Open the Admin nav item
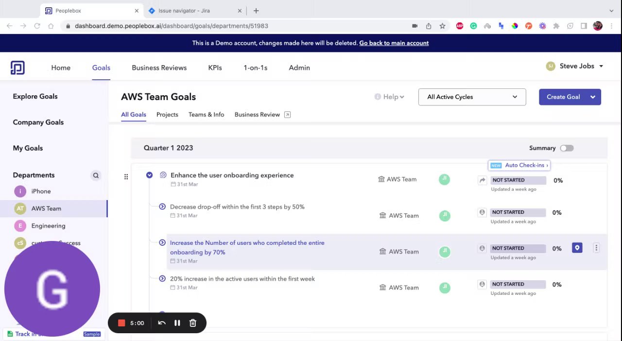The image size is (622, 341). [299, 68]
